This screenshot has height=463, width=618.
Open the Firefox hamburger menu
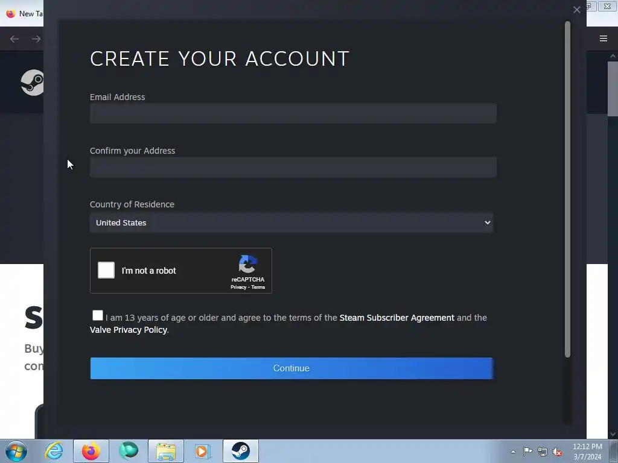pos(603,39)
